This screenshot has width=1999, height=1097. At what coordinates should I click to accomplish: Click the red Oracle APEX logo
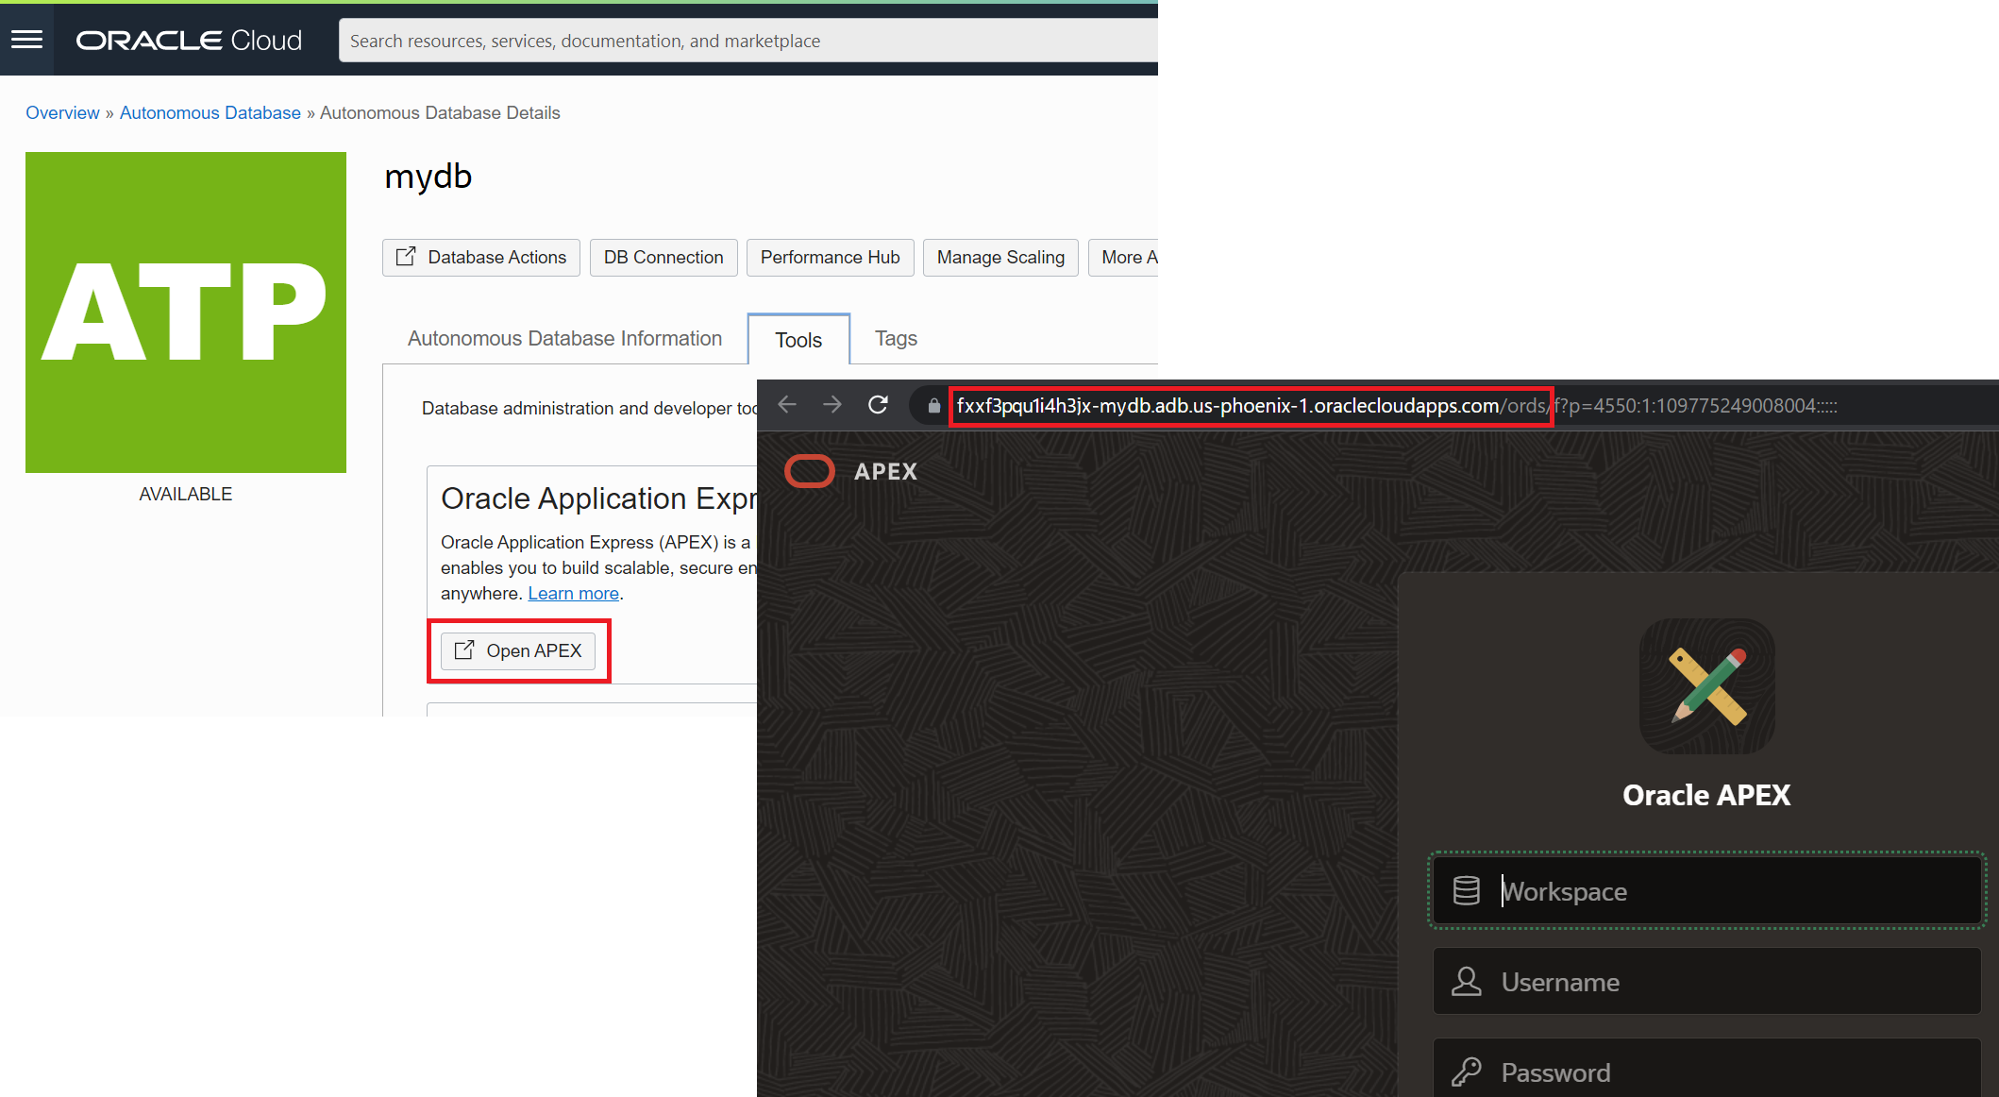click(x=810, y=471)
